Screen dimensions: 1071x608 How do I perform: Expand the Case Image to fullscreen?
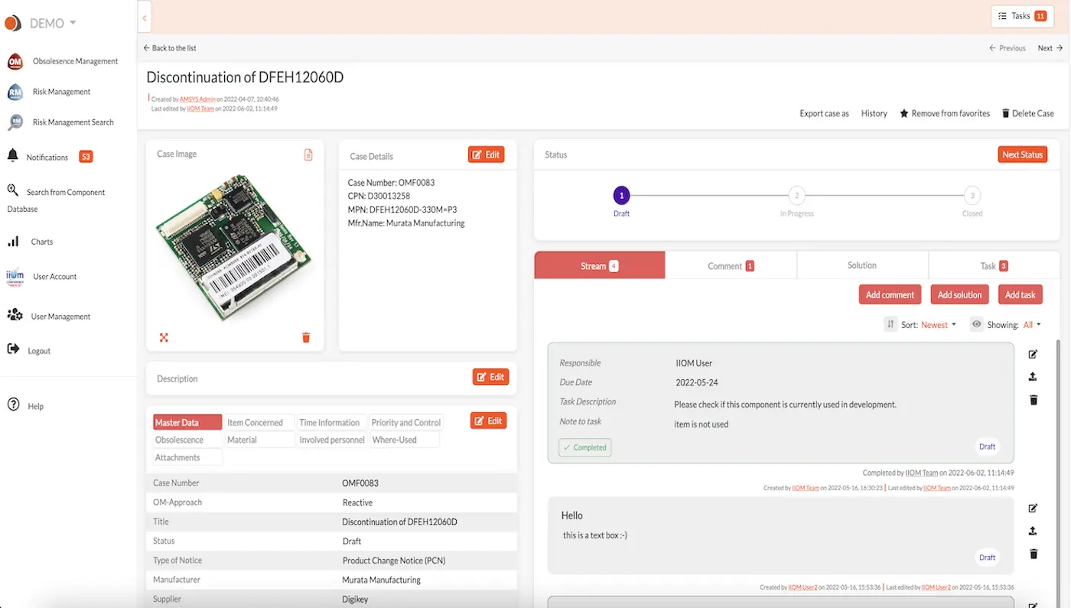[164, 337]
